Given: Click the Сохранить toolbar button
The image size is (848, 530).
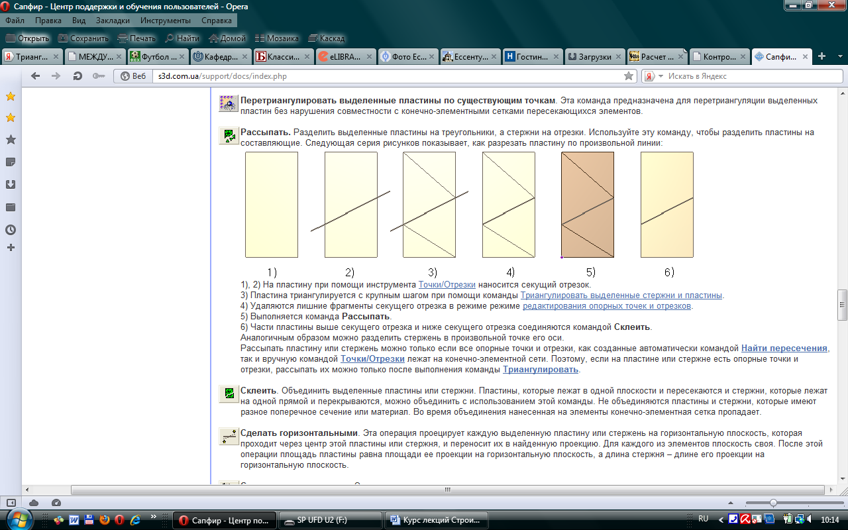Looking at the screenshot, I should tap(83, 38).
